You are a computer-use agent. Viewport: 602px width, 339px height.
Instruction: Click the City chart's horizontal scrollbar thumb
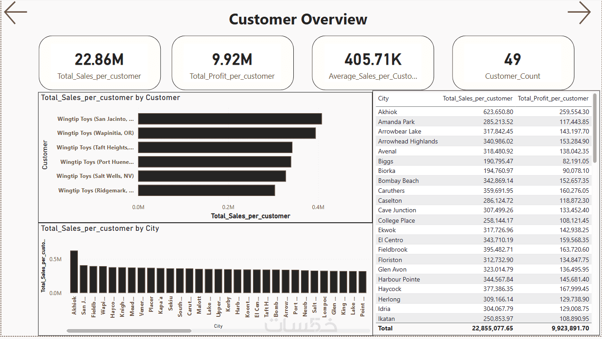tap(129, 331)
